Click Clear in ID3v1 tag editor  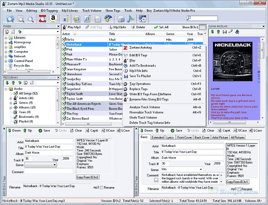tap(76, 130)
